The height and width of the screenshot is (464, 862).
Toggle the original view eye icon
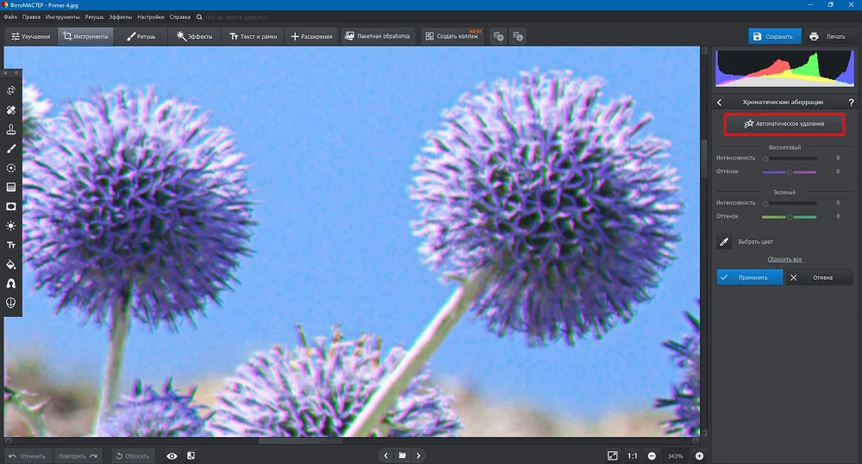(172, 455)
